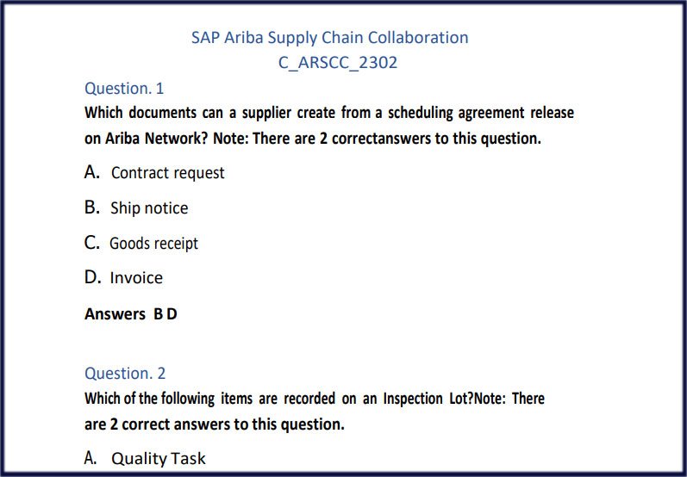The width and height of the screenshot is (687, 477).
Task: Click the Answers B D line
Action: (131, 314)
